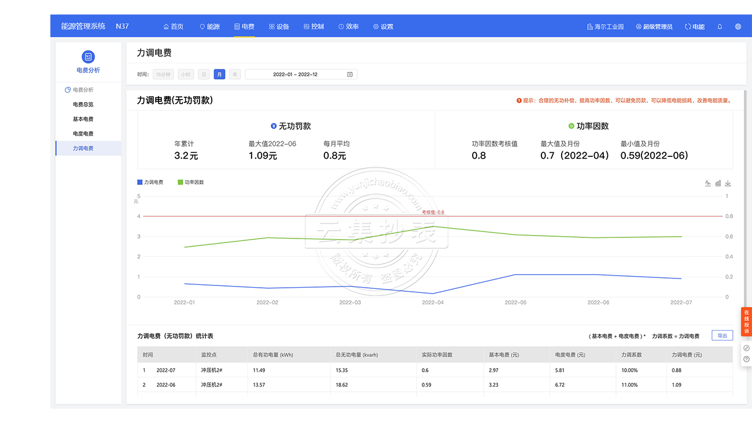Open calendar icon in date range field
The height and width of the screenshot is (440, 752).
(x=350, y=74)
